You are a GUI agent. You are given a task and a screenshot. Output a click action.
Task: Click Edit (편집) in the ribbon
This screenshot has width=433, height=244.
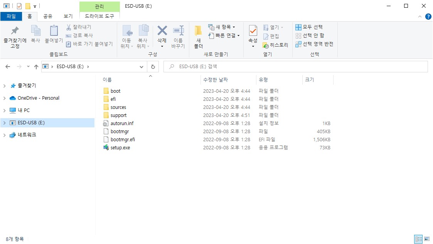(x=271, y=36)
